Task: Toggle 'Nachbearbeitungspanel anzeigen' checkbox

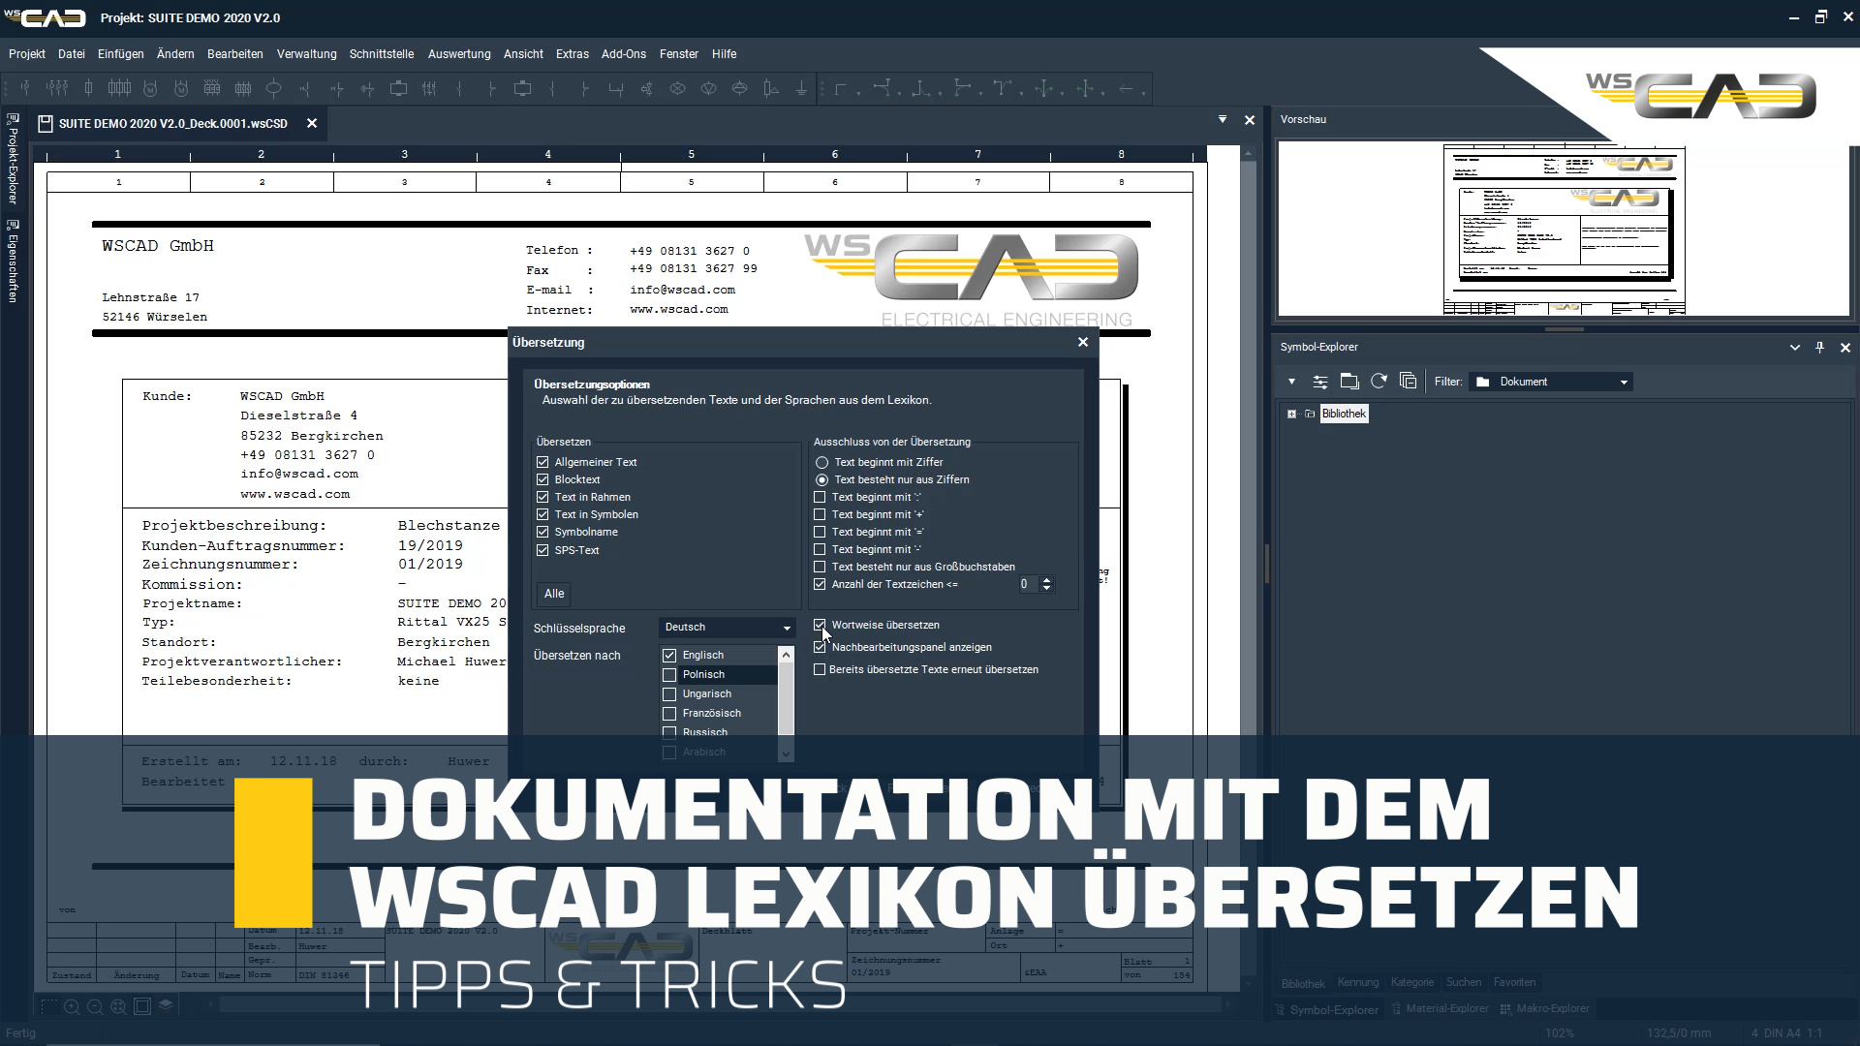Action: pyautogui.click(x=820, y=647)
